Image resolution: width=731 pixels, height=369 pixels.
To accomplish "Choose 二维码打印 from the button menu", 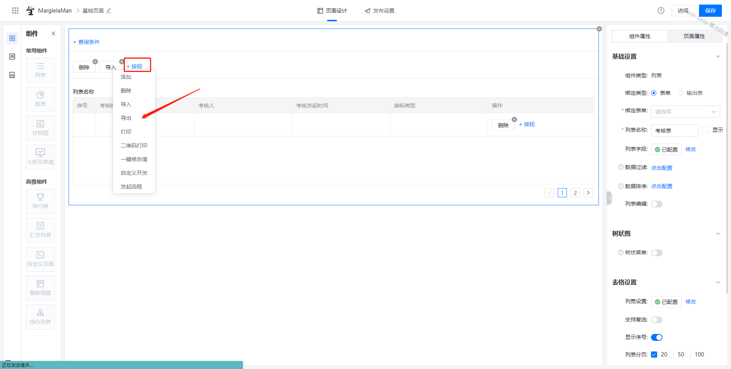I will tap(134, 145).
